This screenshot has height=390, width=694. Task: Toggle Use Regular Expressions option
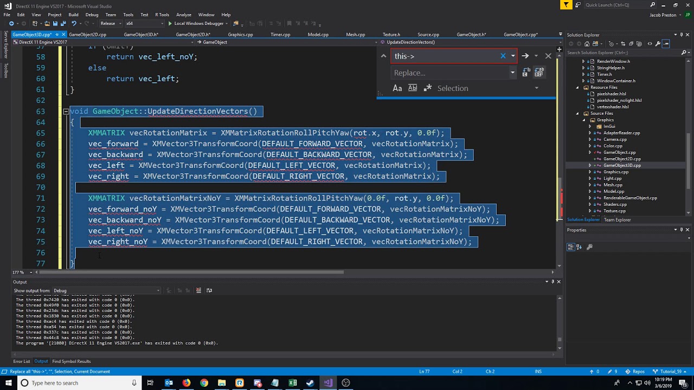point(428,88)
